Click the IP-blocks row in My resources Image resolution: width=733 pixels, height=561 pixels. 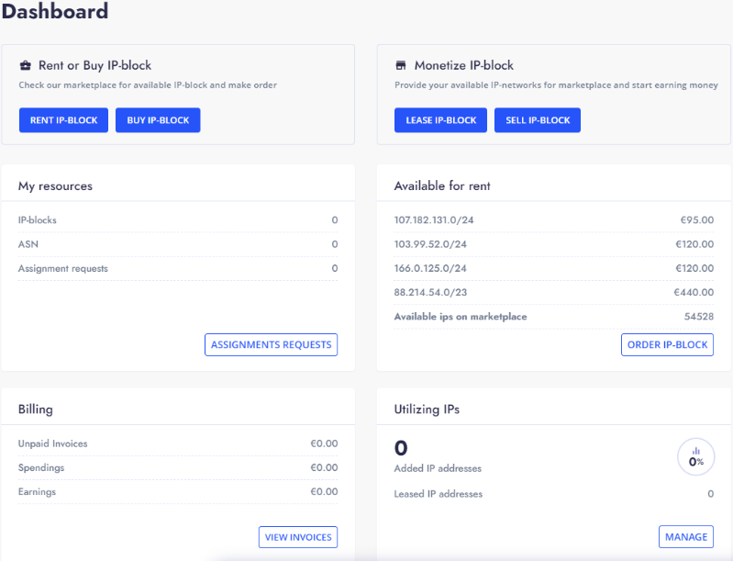[177, 220]
